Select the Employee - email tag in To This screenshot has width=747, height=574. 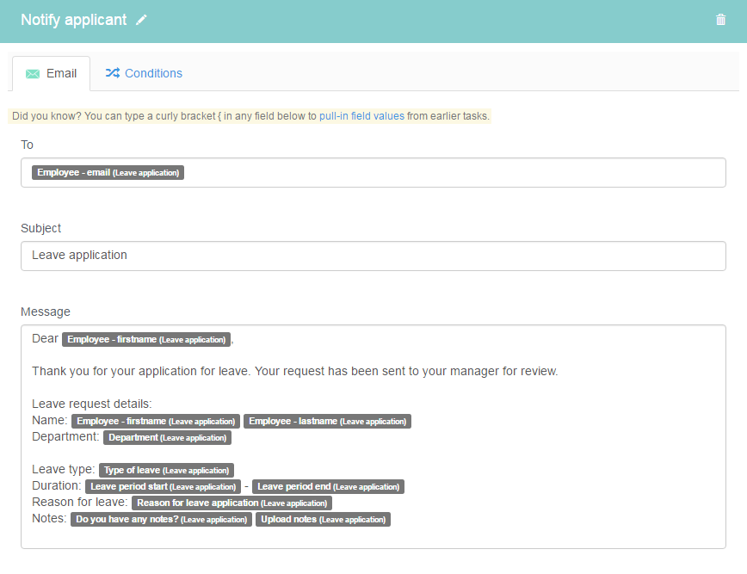click(x=108, y=172)
